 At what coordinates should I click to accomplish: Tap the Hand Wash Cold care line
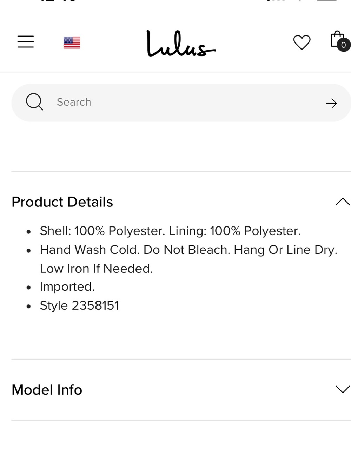pos(188,250)
